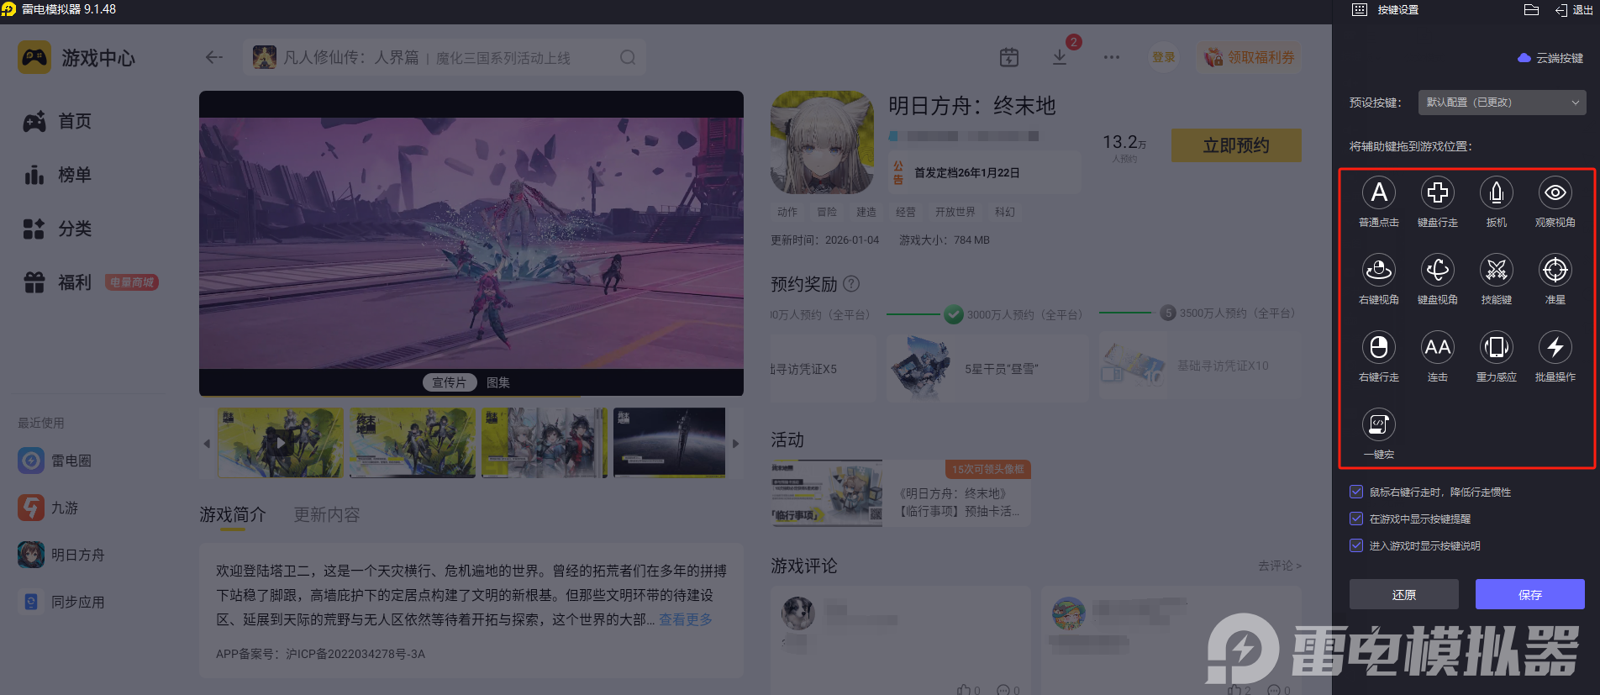Image resolution: width=1600 pixels, height=695 pixels.
Task: Open the 临行事项 activity card
Action: click(901, 494)
